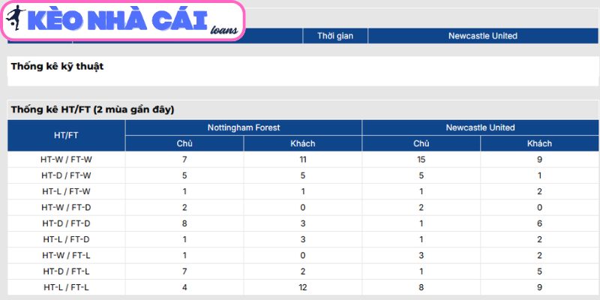The width and height of the screenshot is (600, 300).
Task: Click Newcastle Chủ value 8 in HT-L / FT-L row
Action: point(421,287)
